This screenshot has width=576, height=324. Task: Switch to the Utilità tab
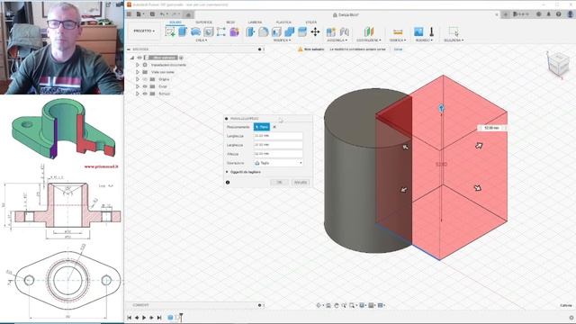coord(310,22)
